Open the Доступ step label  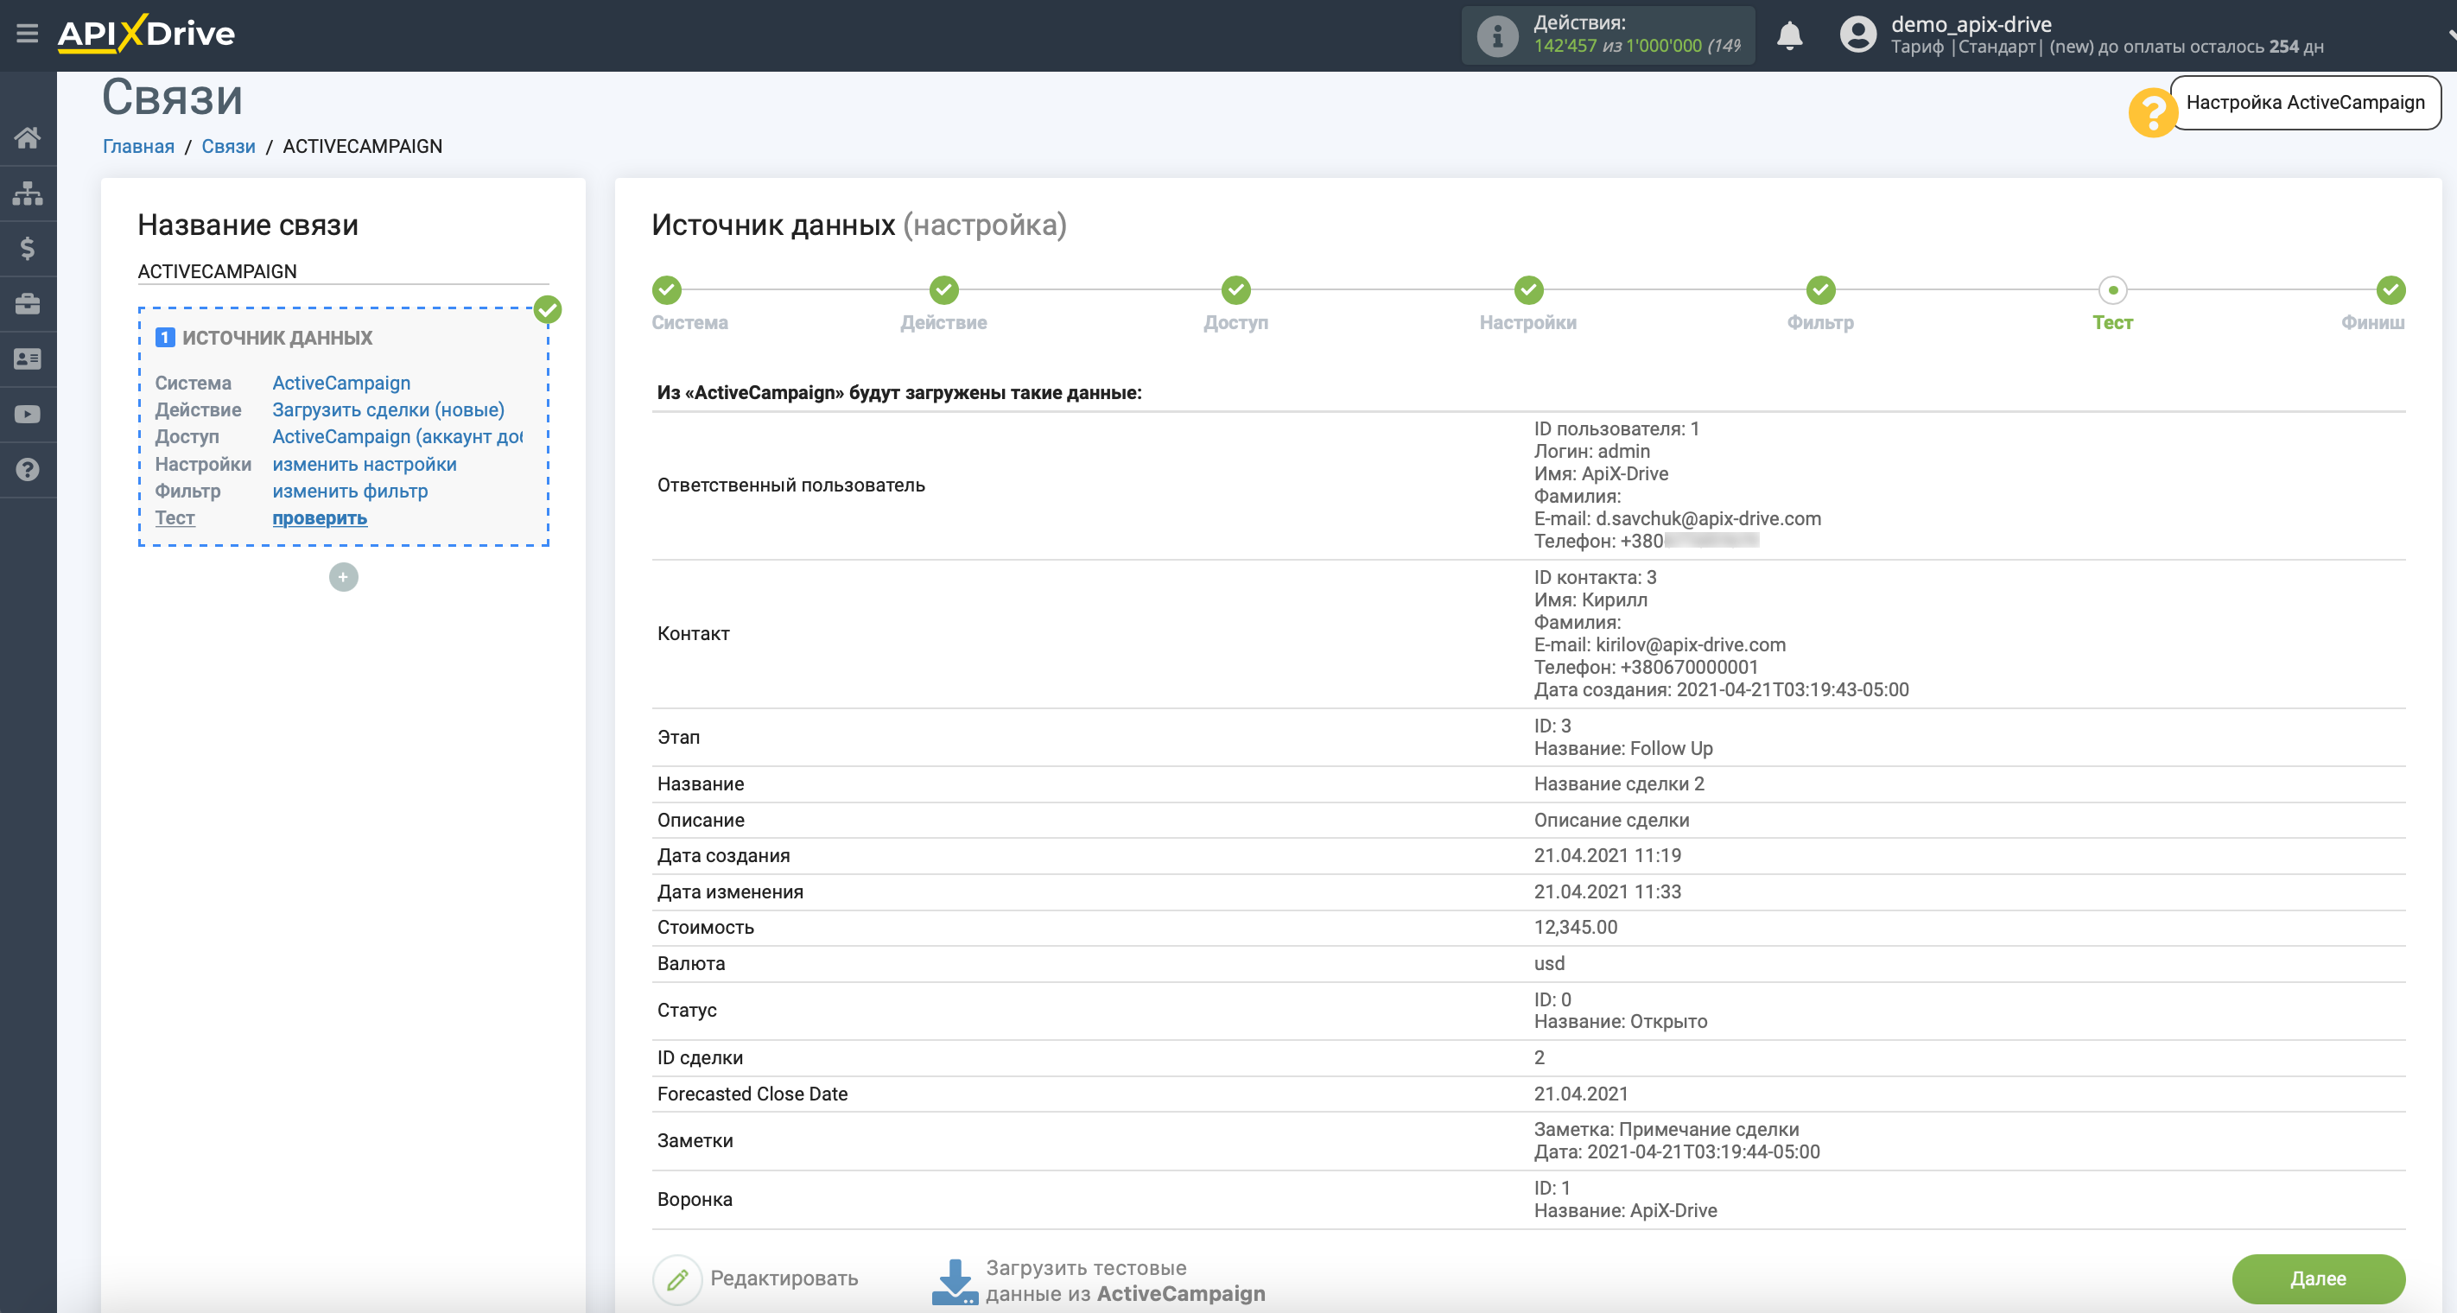(1236, 322)
